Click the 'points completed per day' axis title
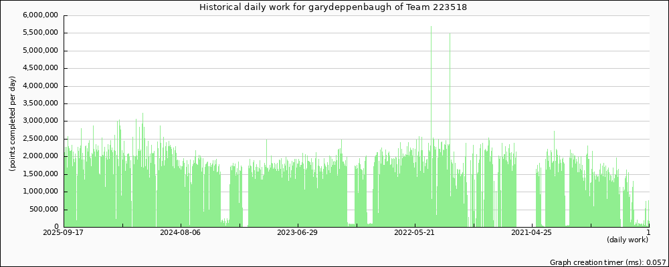This screenshot has width=669, height=267. (x=12, y=124)
